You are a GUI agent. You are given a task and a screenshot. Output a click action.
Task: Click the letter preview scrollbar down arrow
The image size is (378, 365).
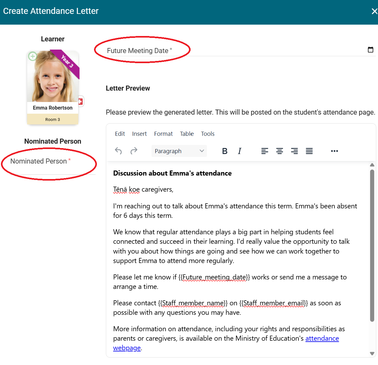point(372,354)
